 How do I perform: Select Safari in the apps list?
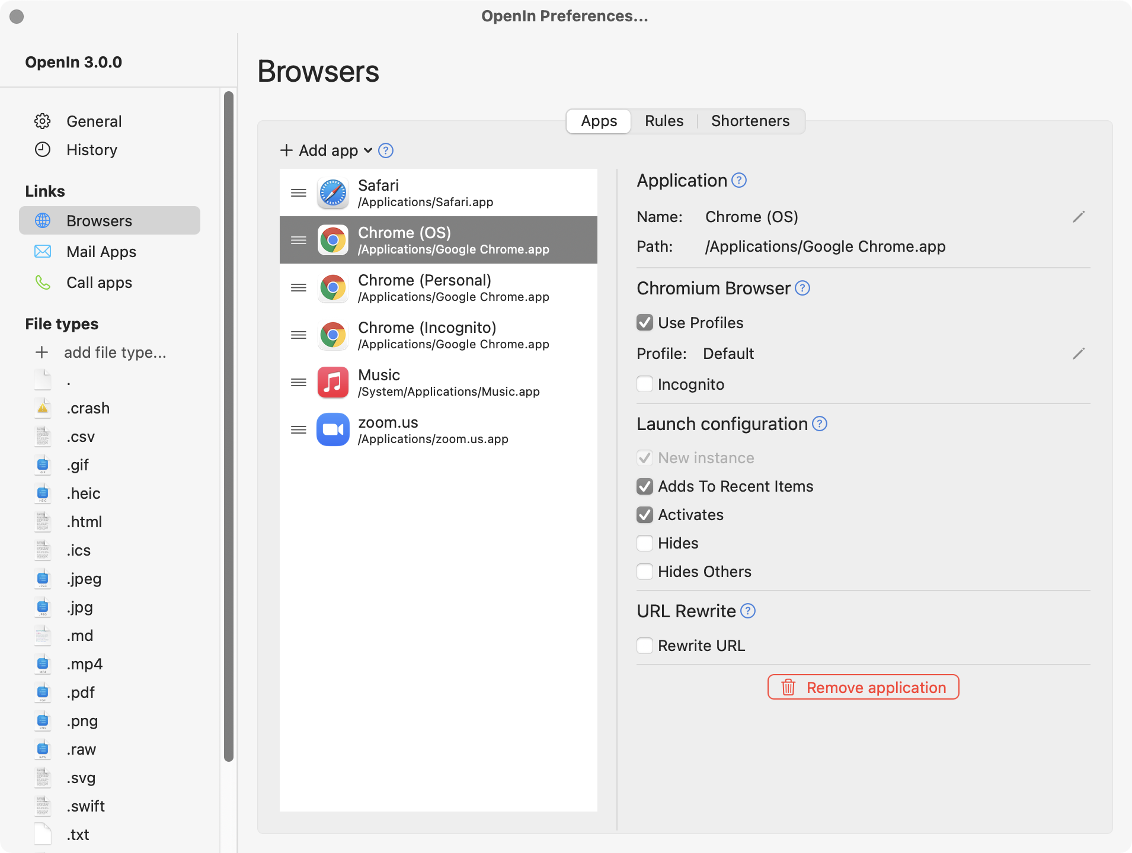click(439, 193)
